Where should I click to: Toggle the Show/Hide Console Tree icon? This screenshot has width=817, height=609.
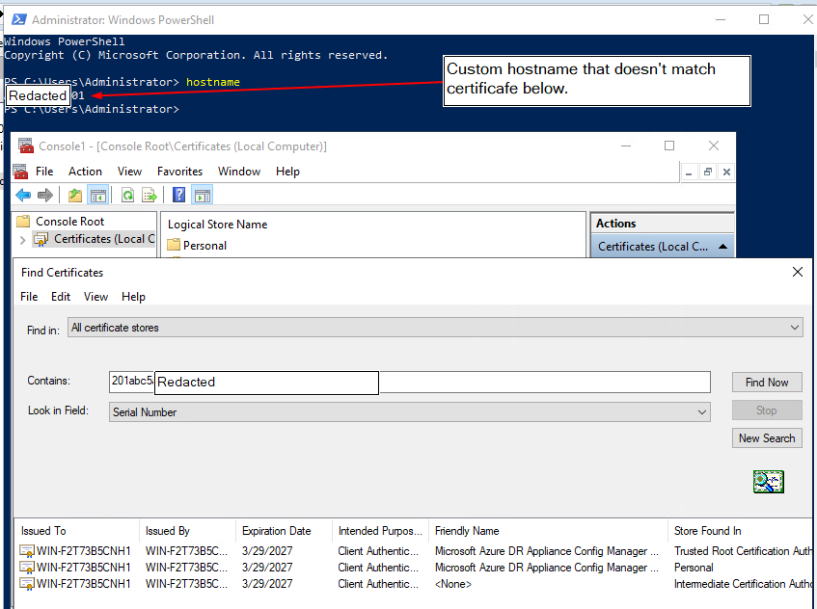[98, 195]
